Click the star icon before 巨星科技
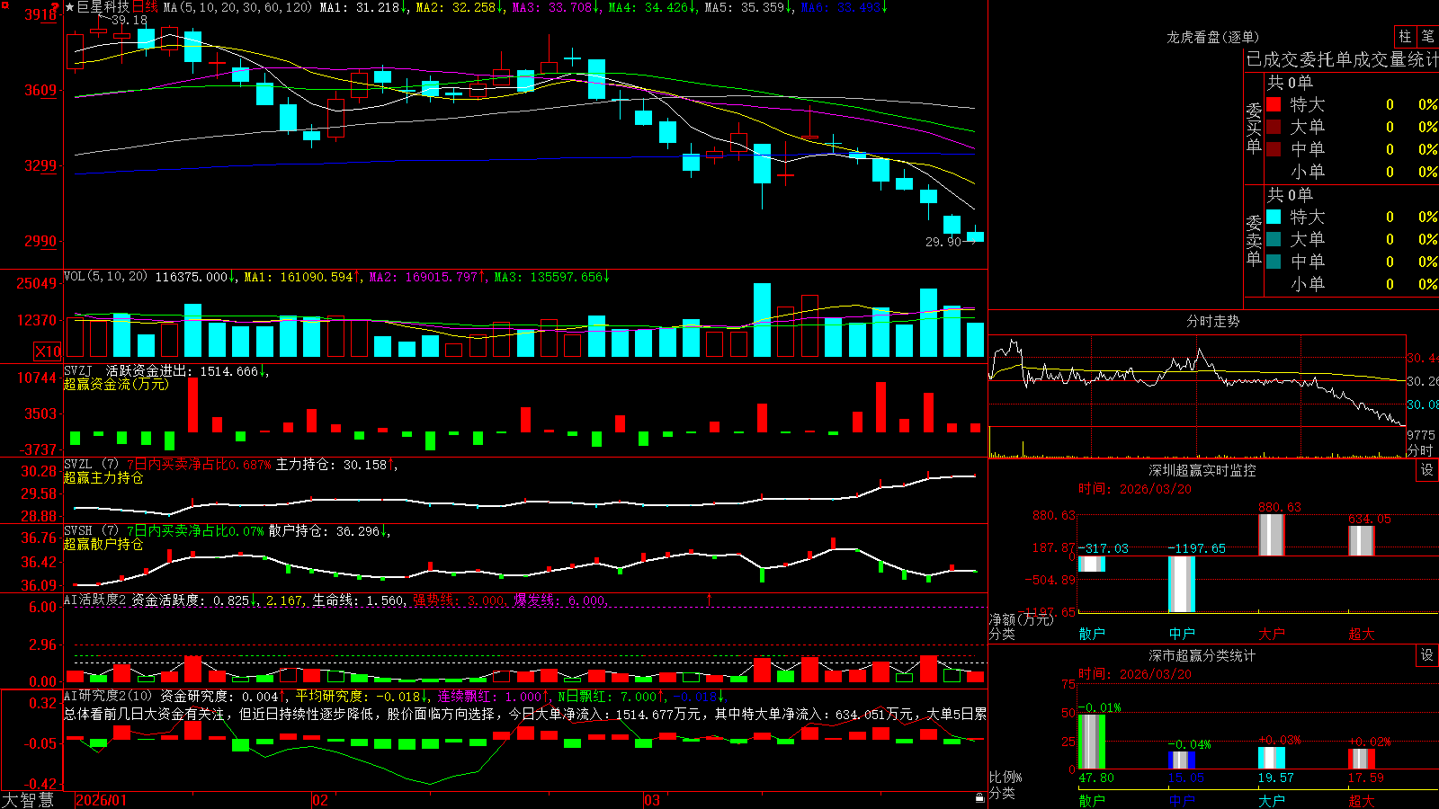Screen dimensions: 1439x809 pos(69,7)
